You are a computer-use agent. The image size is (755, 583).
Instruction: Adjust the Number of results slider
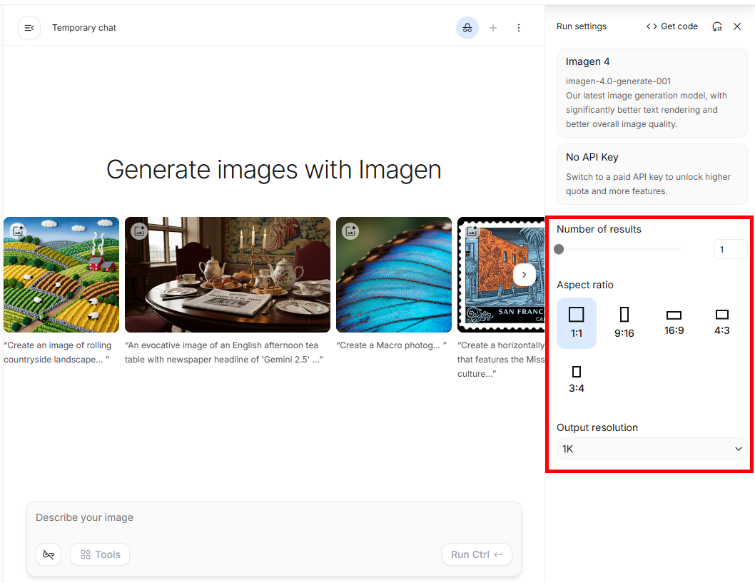coord(559,249)
